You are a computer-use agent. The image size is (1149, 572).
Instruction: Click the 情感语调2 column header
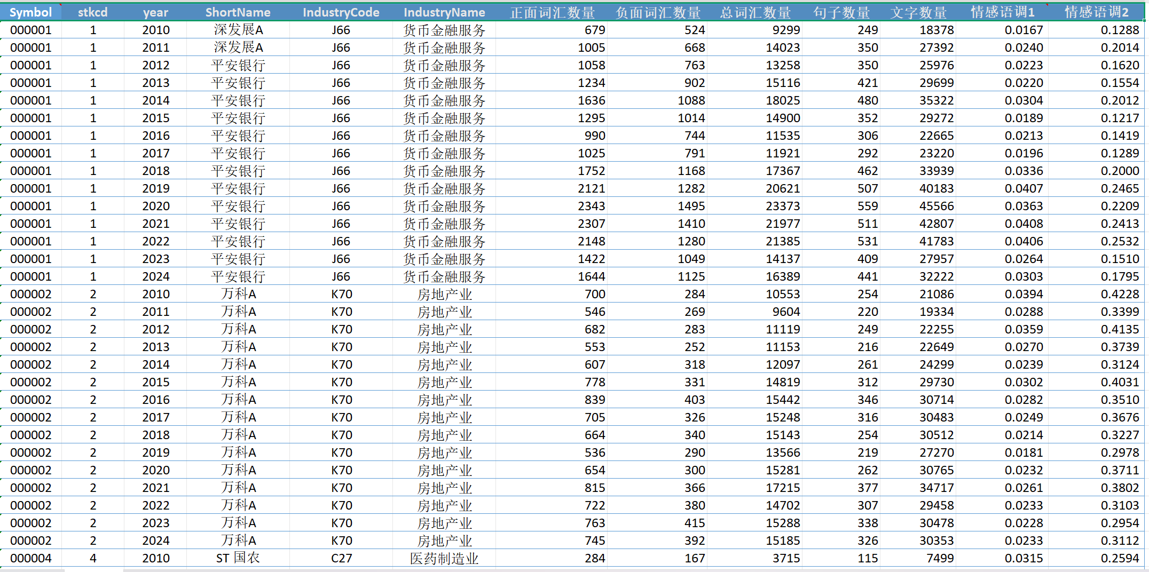1097,12
